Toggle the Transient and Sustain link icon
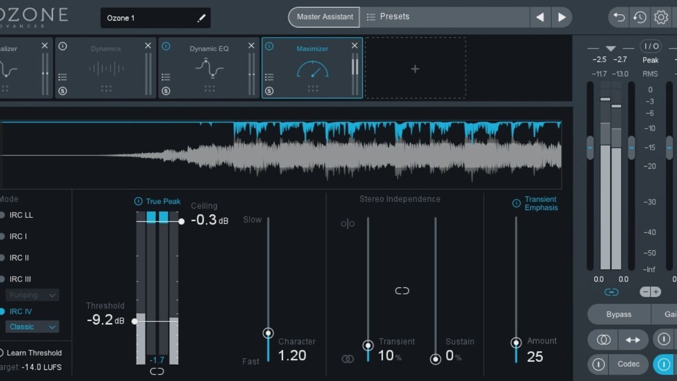This screenshot has width=677, height=381. [x=402, y=290]
